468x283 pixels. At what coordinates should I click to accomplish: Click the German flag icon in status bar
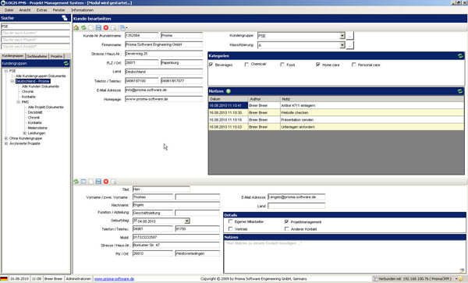pyautogui.click(x=4, y=279)
